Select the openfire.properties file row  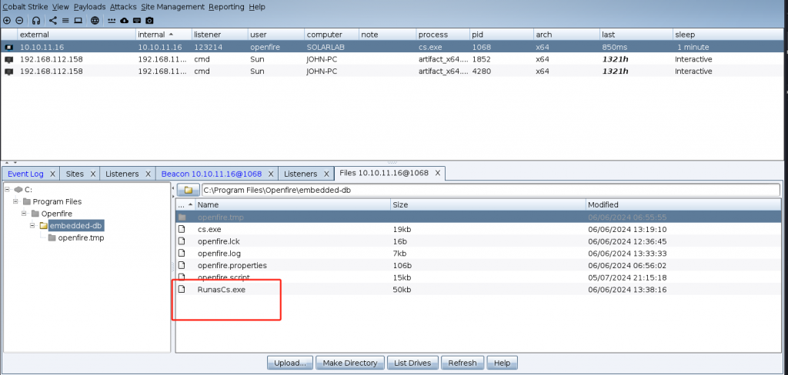pos(479,266)
